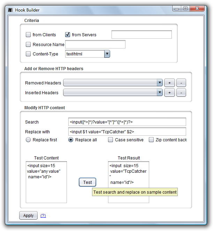Open the Content-Type text/html dropdown
214x231 pixels.
point(107,54)
